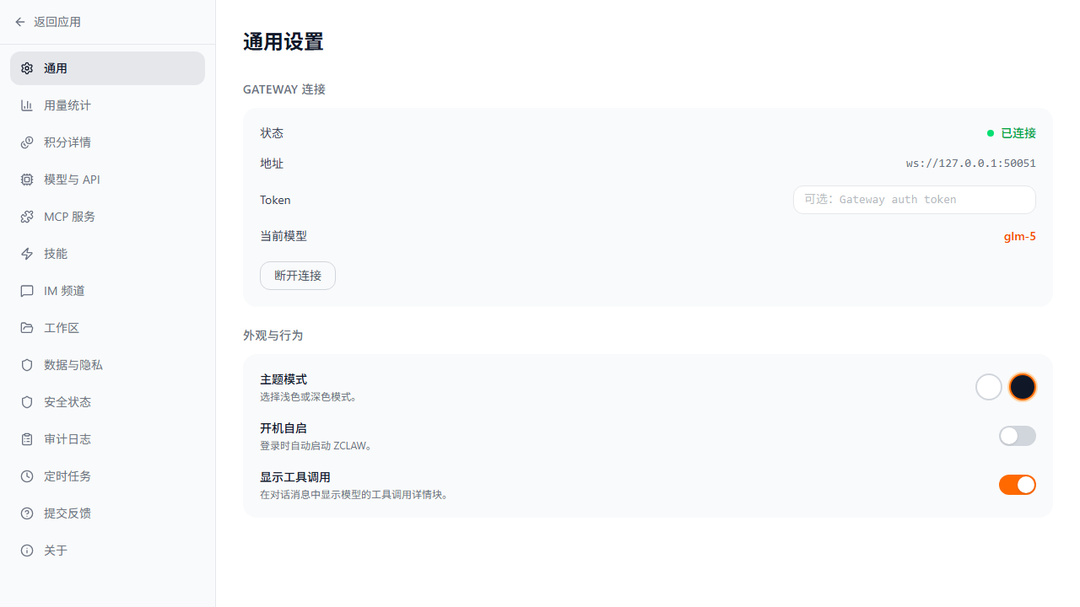Click the coins icon for 积分详情
Viewport: 1080px width, 607px height.
coord(27,142)
